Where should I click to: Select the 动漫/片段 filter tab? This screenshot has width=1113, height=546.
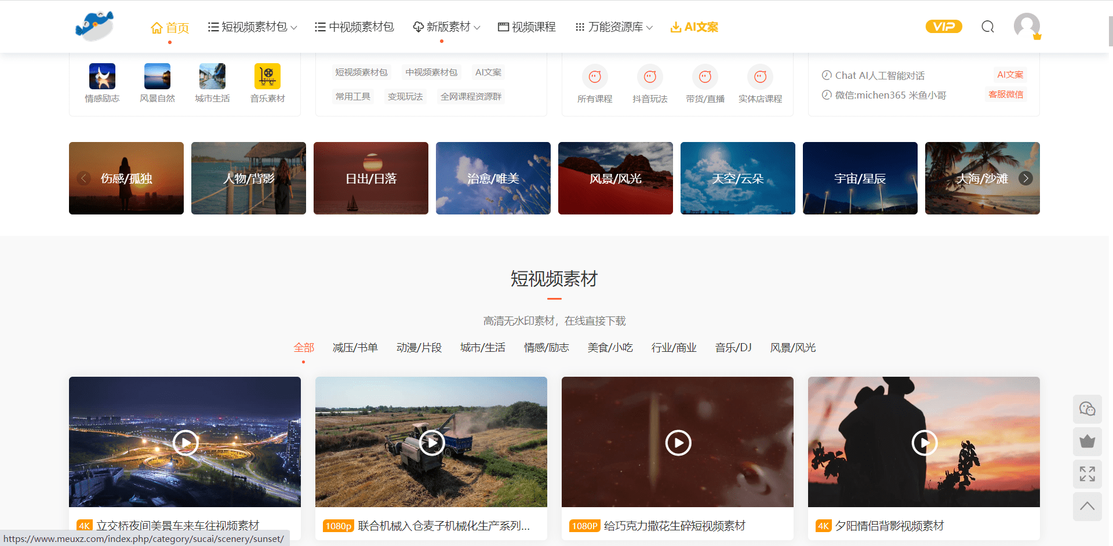(419, 348)
